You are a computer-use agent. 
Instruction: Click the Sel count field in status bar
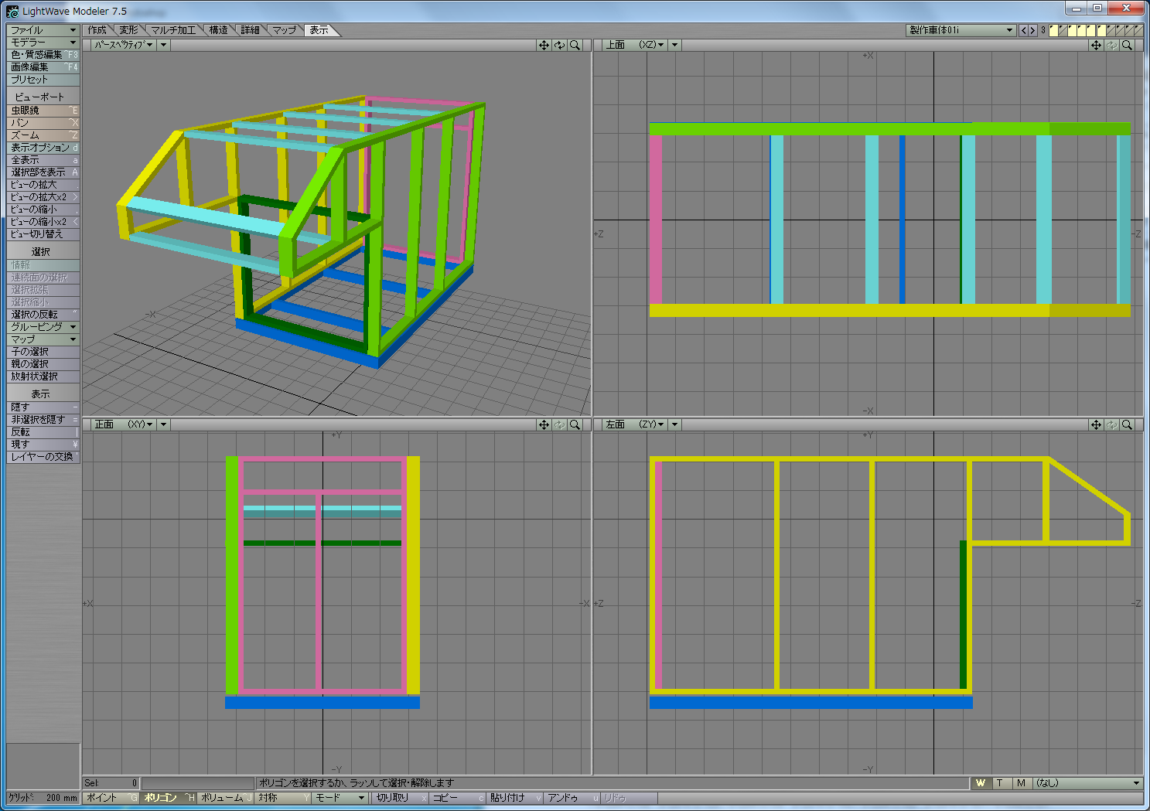(111, 783)
